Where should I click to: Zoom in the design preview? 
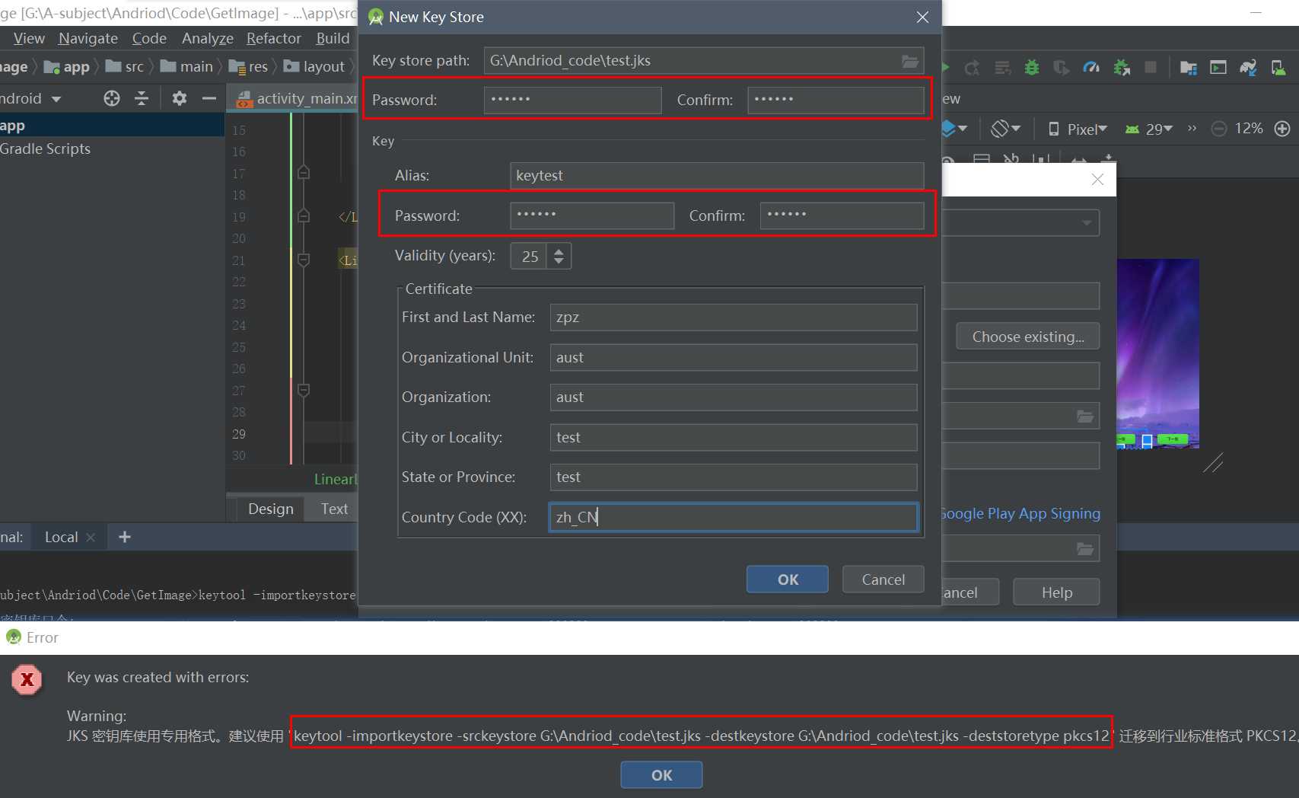pyautogui.click(x=1282, y=129)
